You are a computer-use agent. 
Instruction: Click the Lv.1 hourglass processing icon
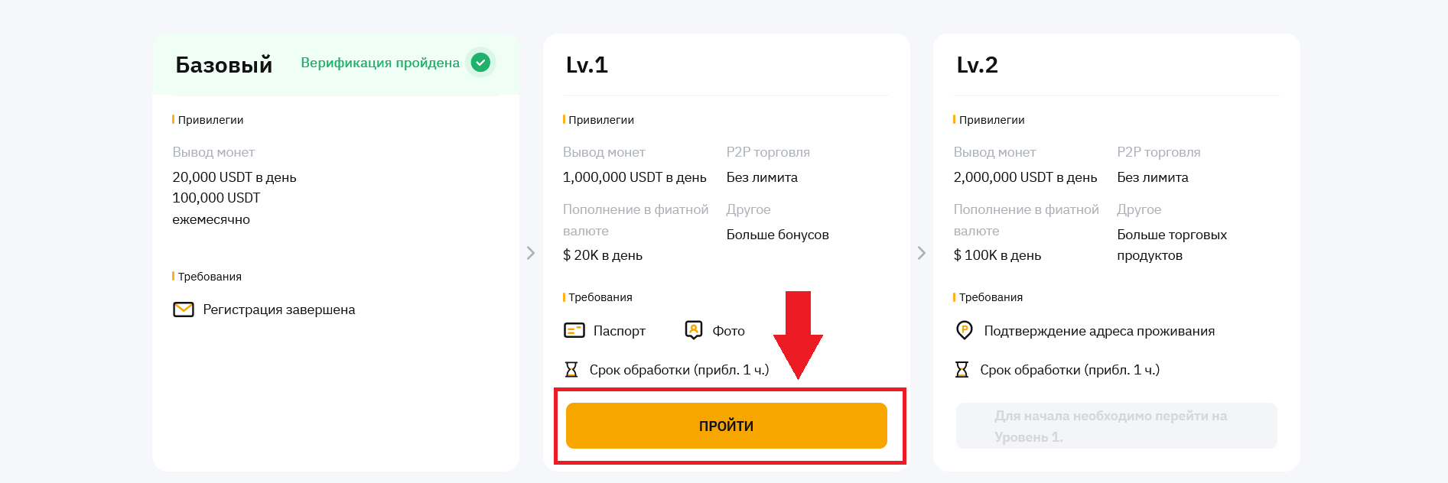[x=571, y=370]
